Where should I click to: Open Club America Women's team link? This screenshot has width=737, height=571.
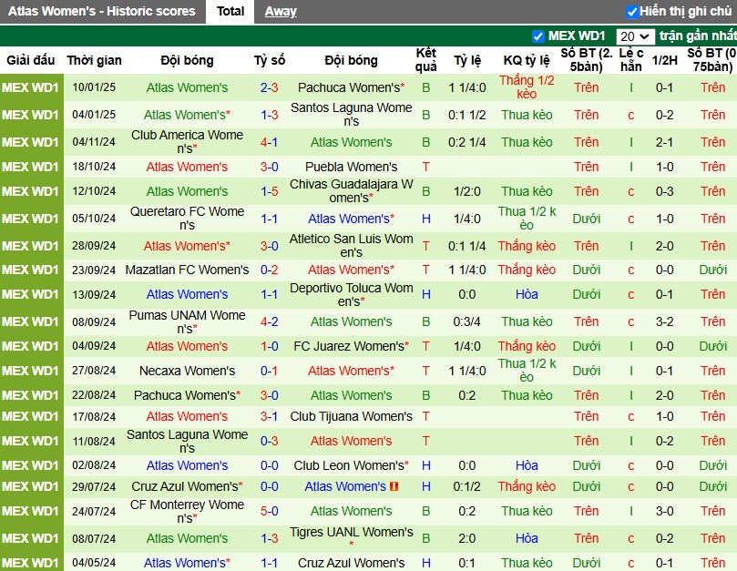(187, 142)
